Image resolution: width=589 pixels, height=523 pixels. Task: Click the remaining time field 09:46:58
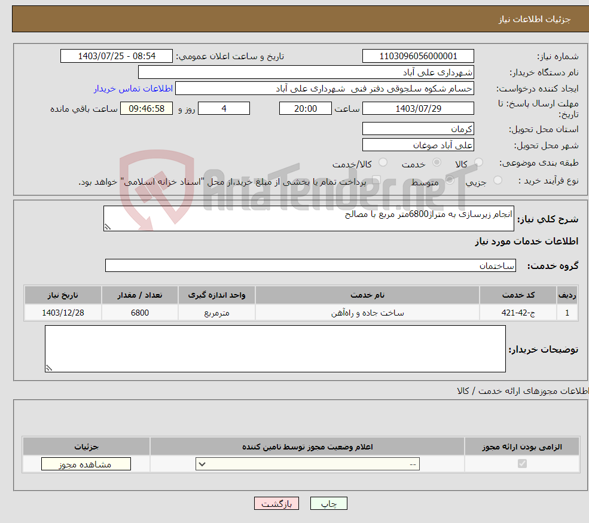pyautogui.click(x=147, y=109)
